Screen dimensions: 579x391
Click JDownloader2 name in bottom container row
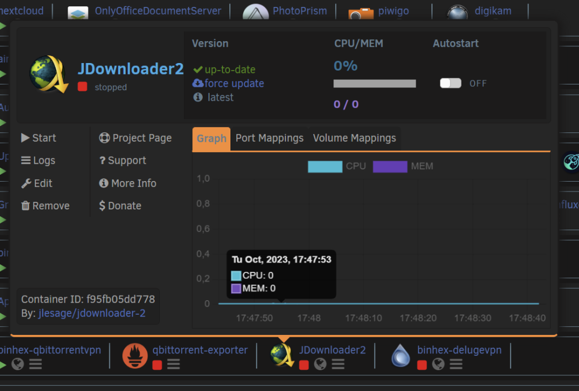click(332, 350)
